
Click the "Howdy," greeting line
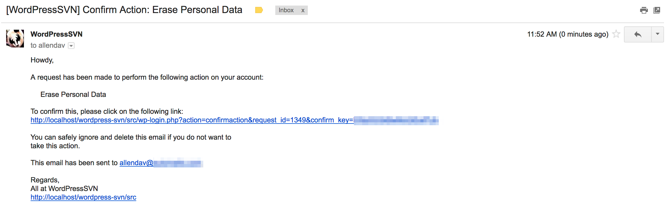point(42,60)
